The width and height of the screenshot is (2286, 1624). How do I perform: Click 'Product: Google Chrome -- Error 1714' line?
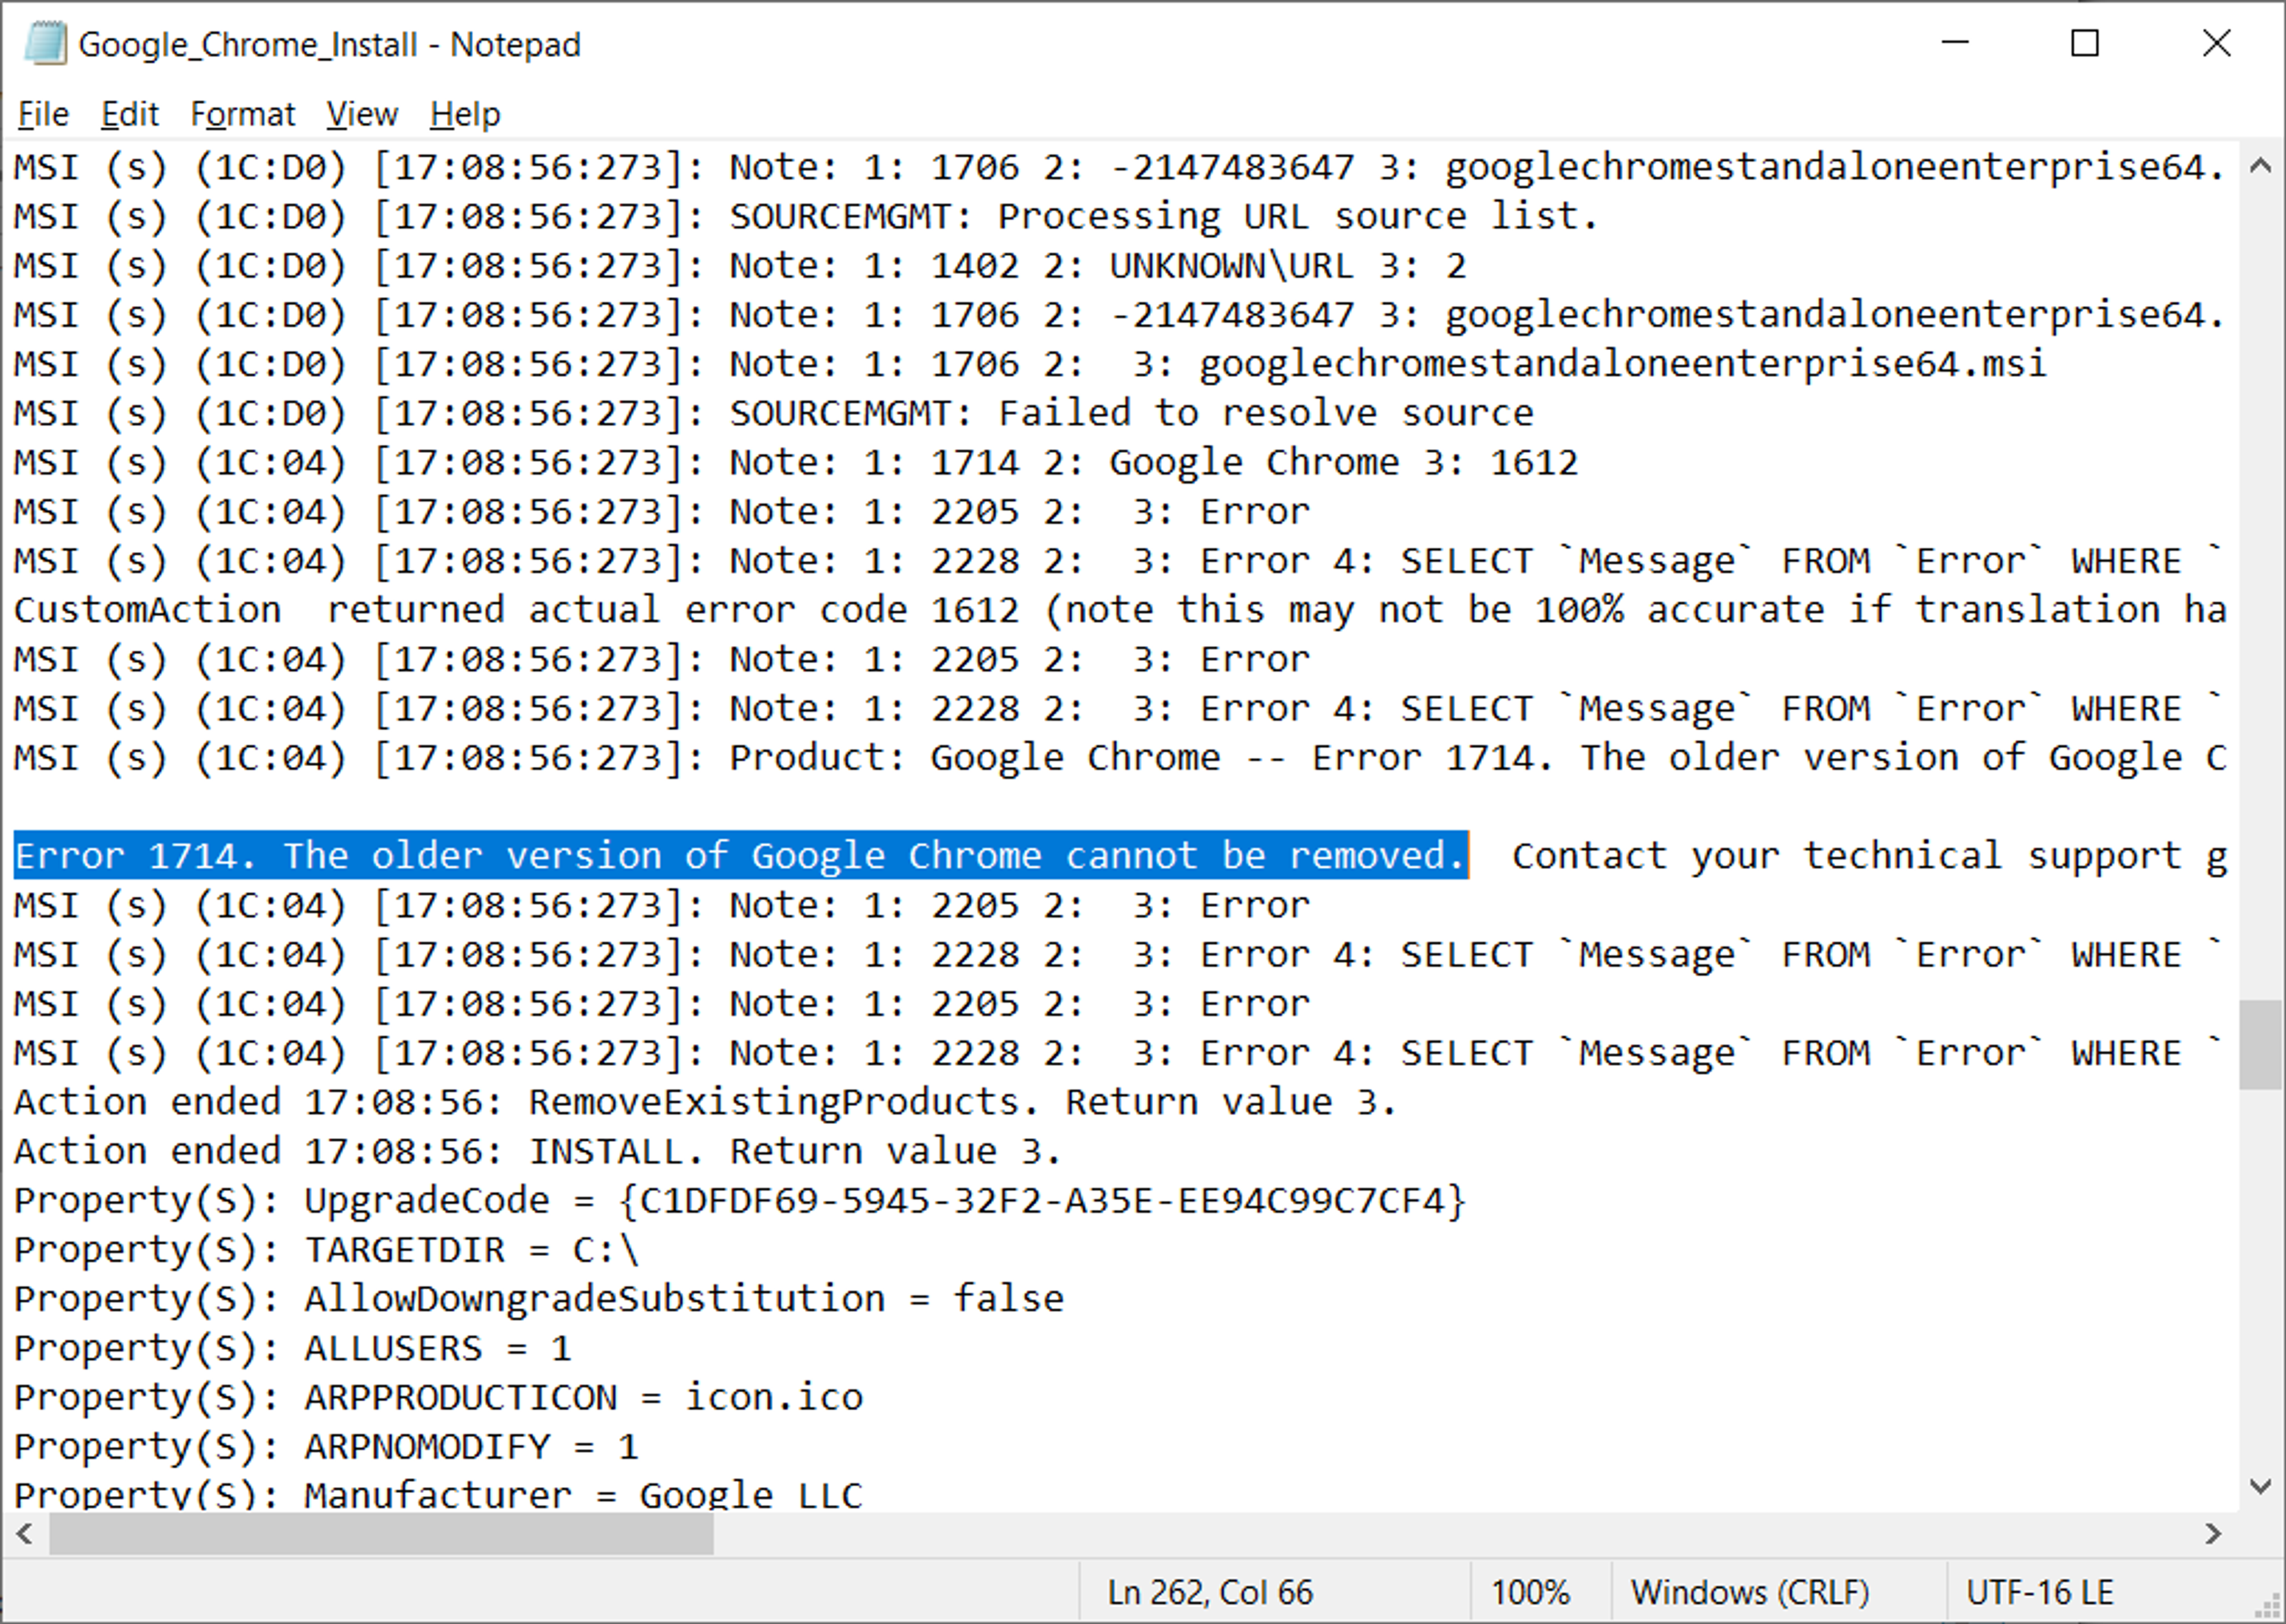pyautogui.click(x=1120, y=757)
